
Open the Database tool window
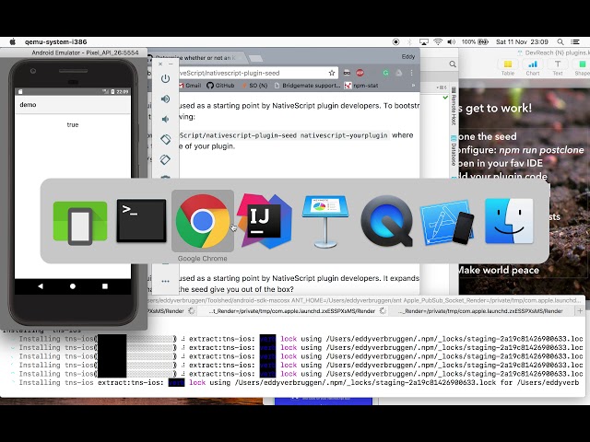coord(454,151)
